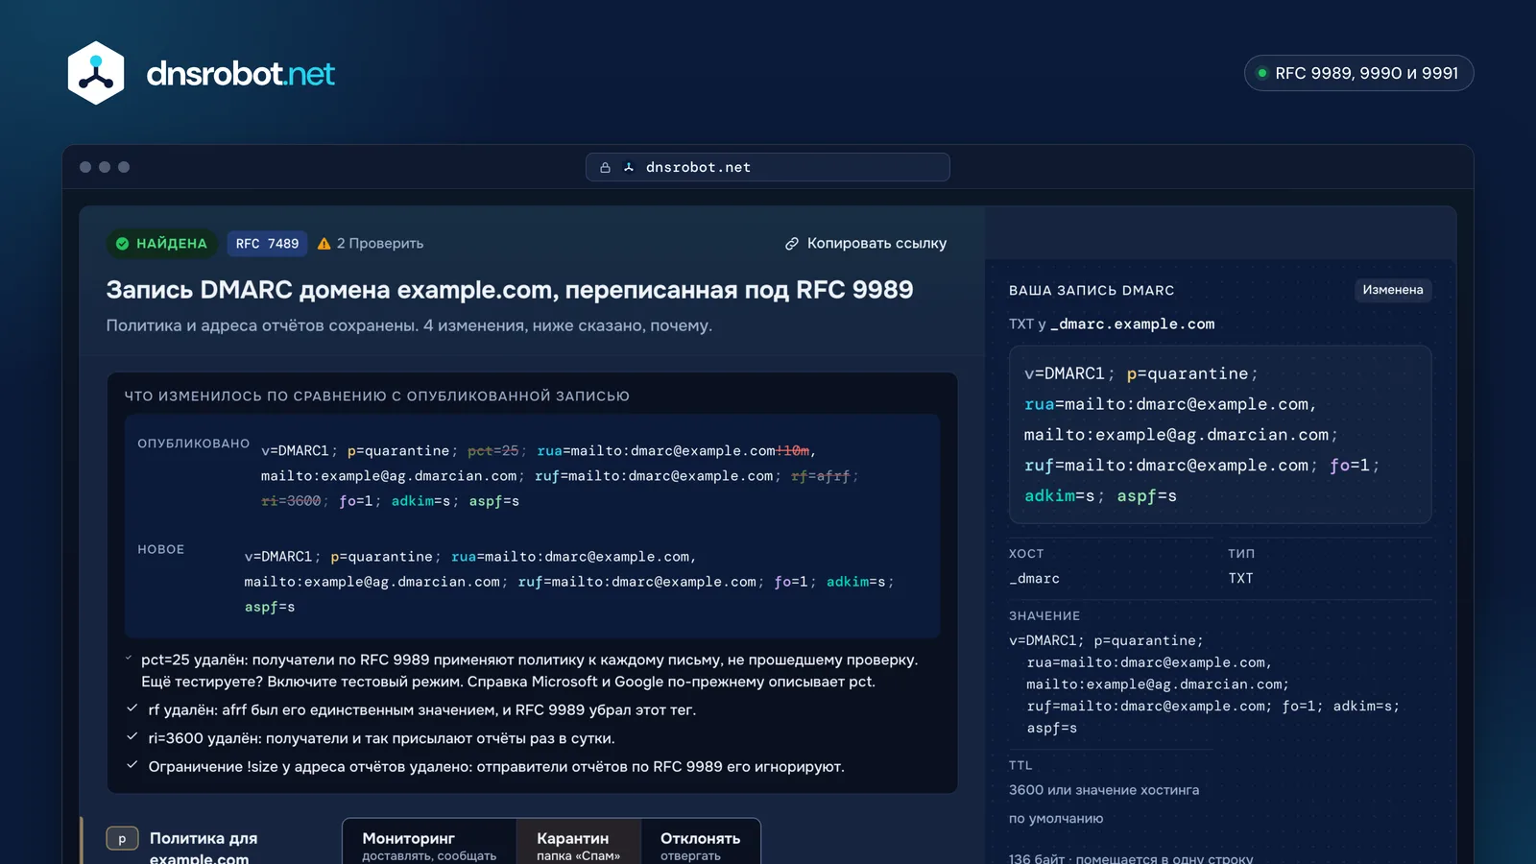1536x864 pixels.
Task: Click the checkmark beside Ограничение !size
Action: (132, 765)
